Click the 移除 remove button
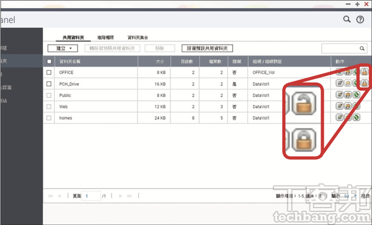 [x=160, y=48]
